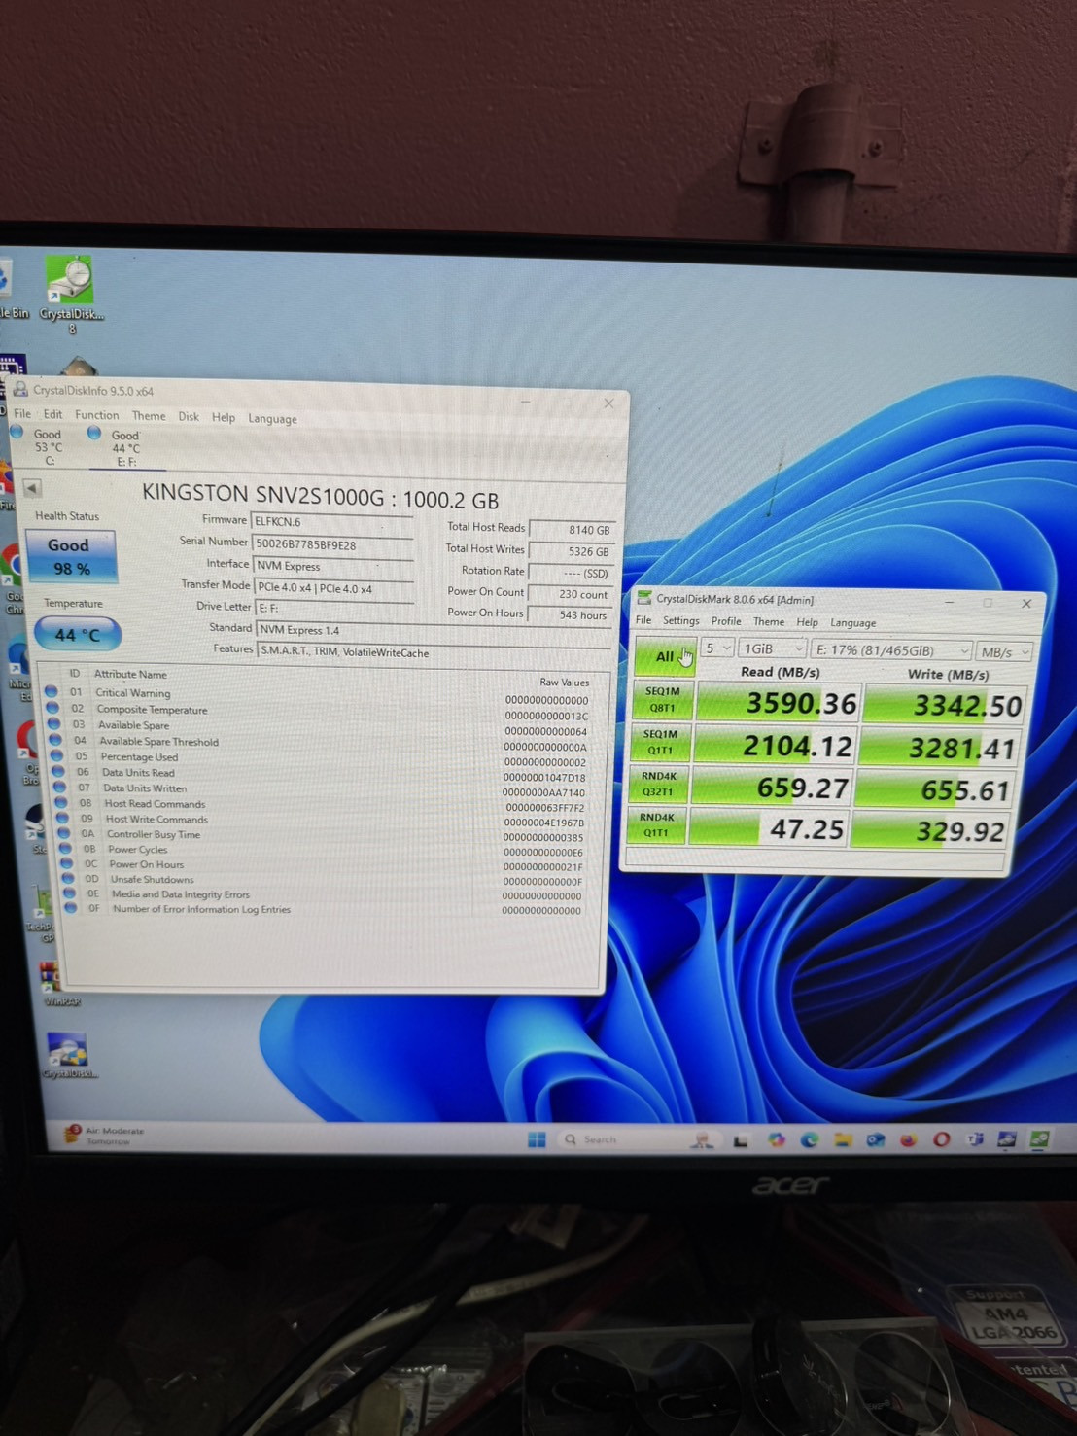Open the Settings menu in CrystalDiskMark
This screenshot has width=1077, height=1436.
(680, 620)
